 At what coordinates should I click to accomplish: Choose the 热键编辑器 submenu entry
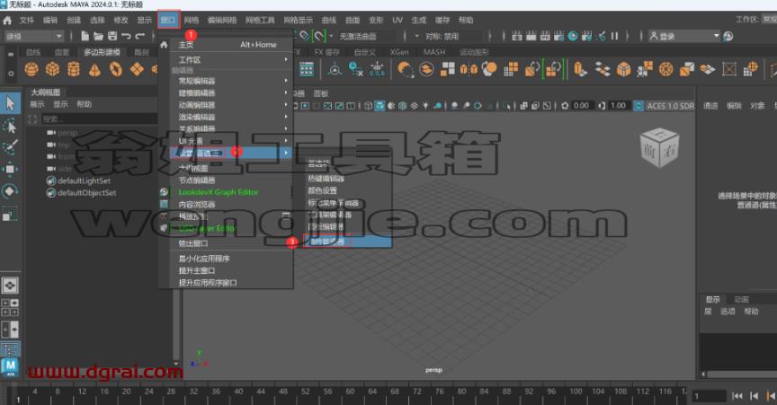(326, 178)
